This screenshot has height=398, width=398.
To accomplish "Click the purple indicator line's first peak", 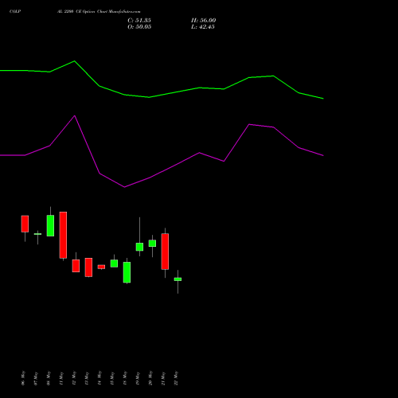I will [75, 115].
